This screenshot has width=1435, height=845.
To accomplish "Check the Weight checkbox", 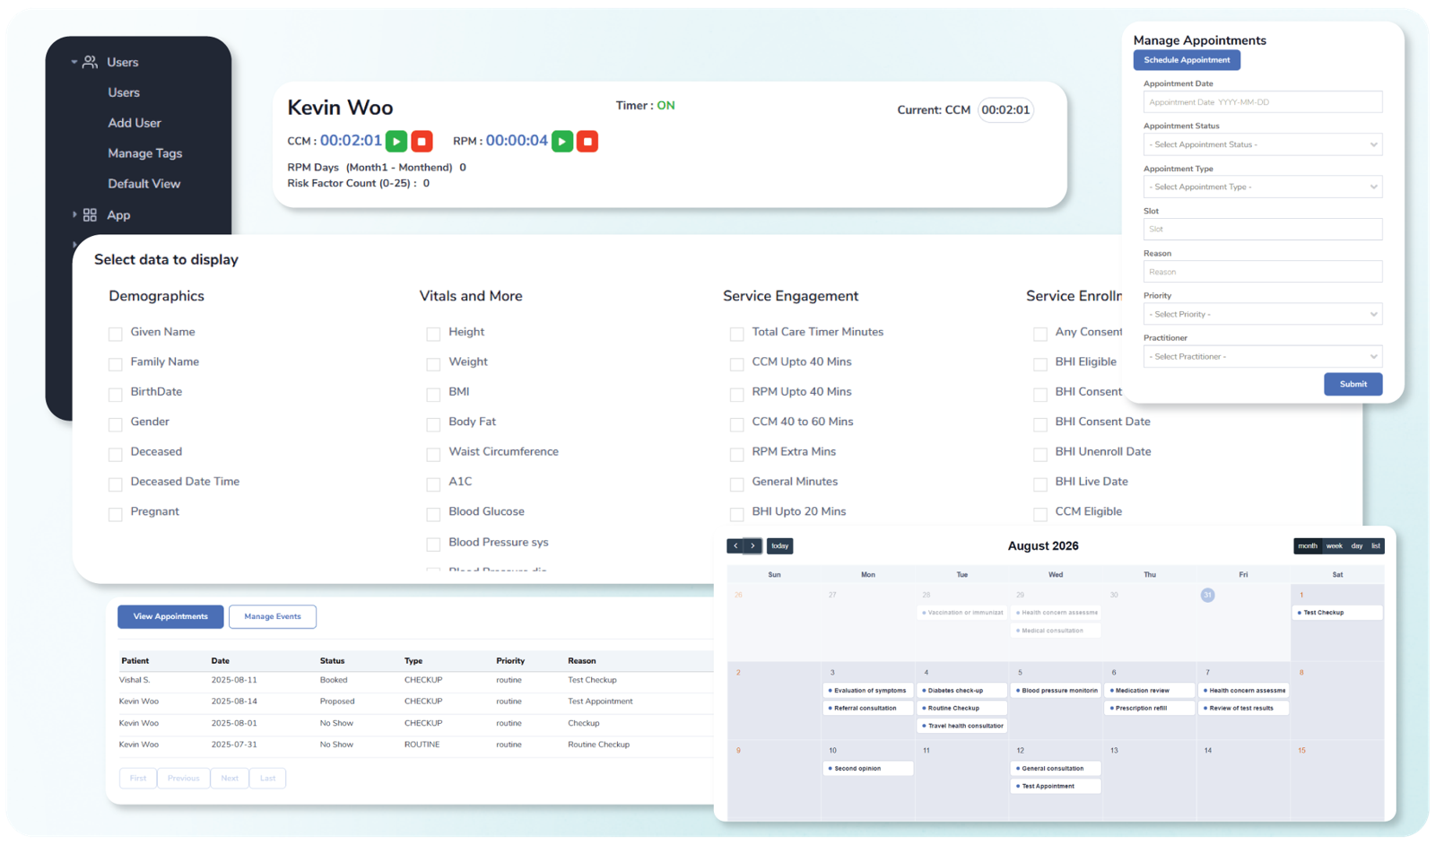I will pos(433,363).
